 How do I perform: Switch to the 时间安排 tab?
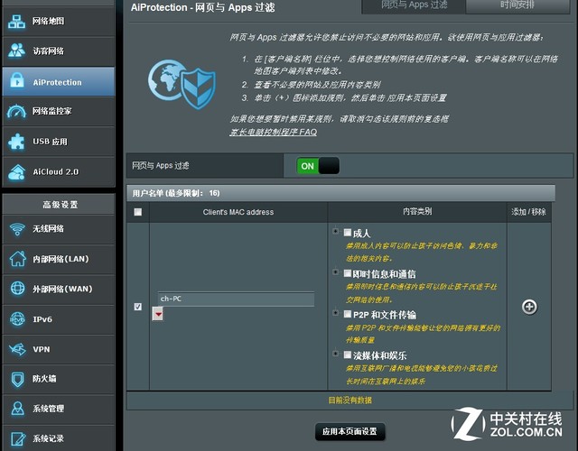[x=517, y=5]
